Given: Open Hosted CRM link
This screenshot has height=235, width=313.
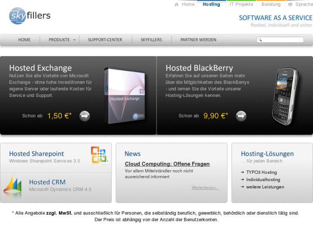Looking at the screenshot, I should click(x=47, y=182).
